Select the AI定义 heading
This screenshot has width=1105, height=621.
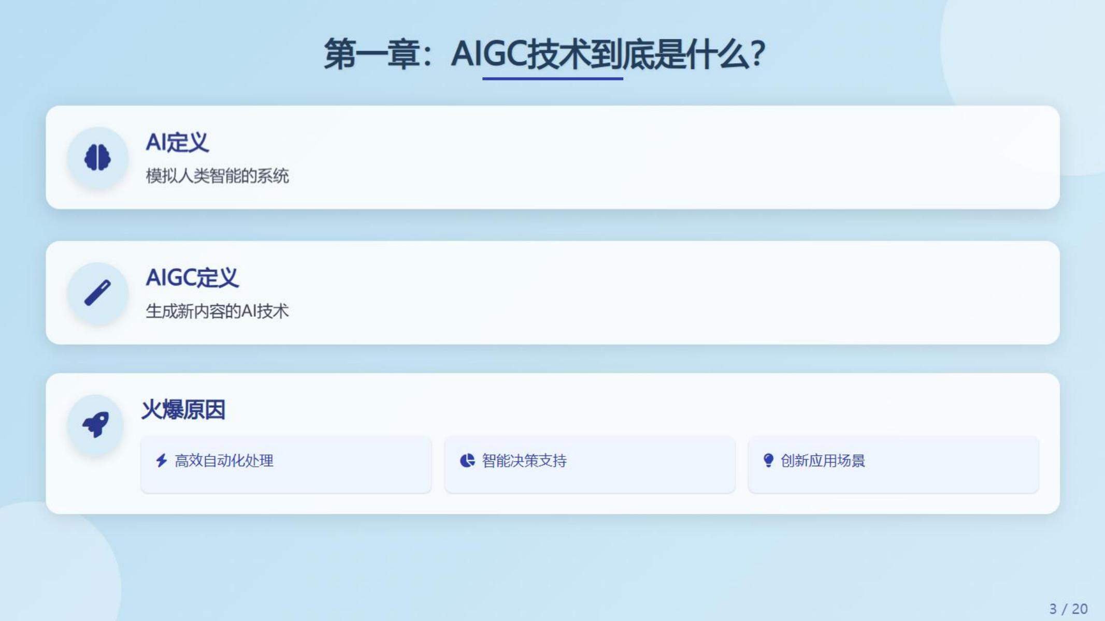click(177, 142)
